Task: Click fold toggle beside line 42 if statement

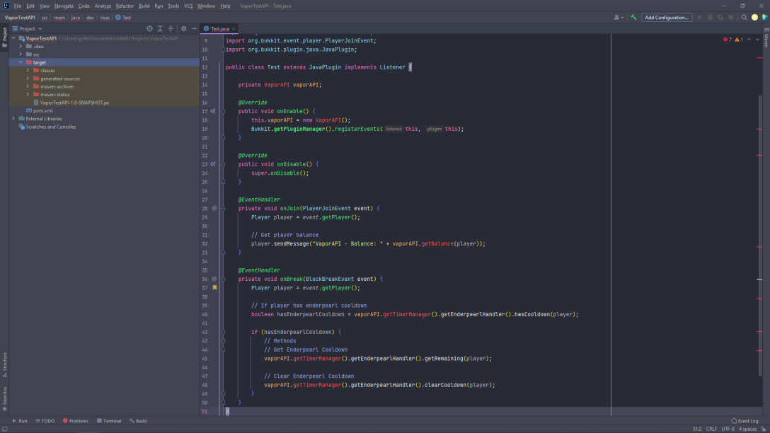Action: pyautogui.click(x=223, y=332)
